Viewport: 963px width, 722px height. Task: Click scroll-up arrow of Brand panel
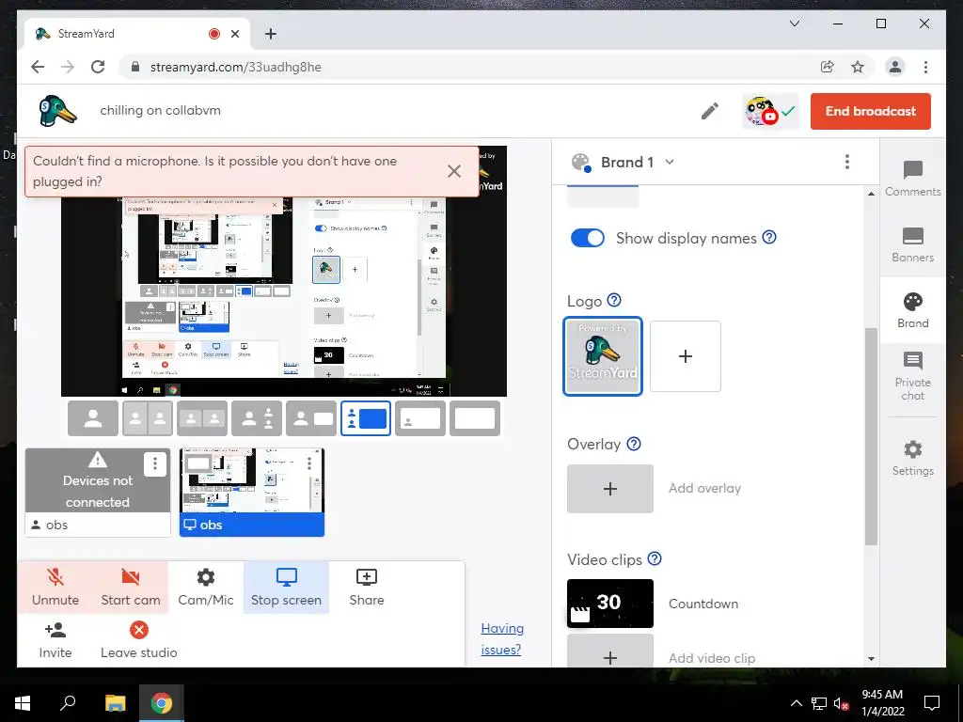click(x=871, y=194)
